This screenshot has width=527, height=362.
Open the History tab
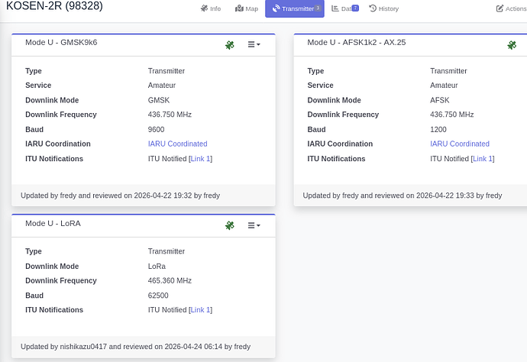[384, 8]
